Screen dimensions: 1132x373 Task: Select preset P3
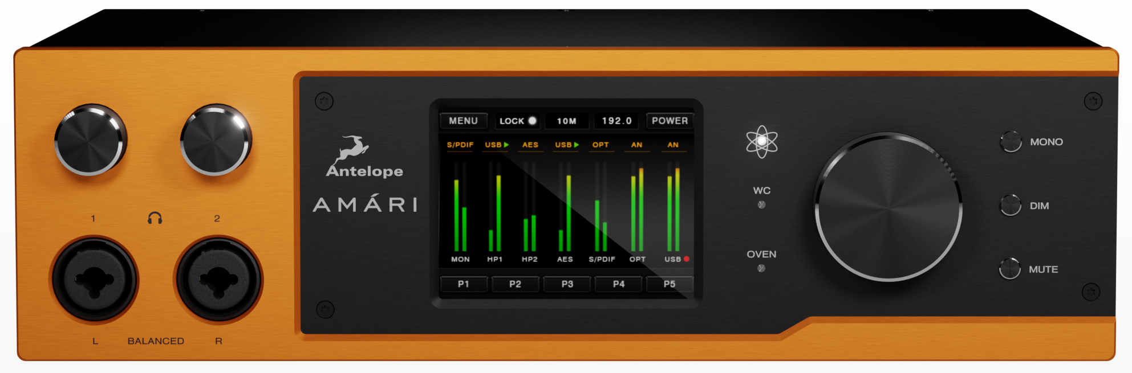click(567, 284)
